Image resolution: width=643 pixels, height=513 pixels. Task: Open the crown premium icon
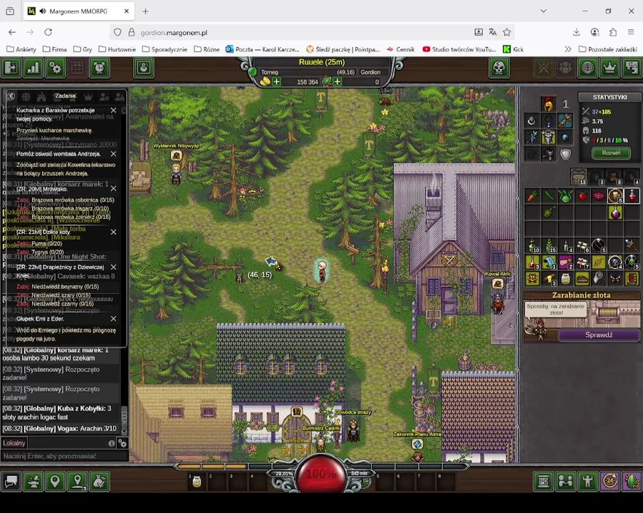point(610,68)
